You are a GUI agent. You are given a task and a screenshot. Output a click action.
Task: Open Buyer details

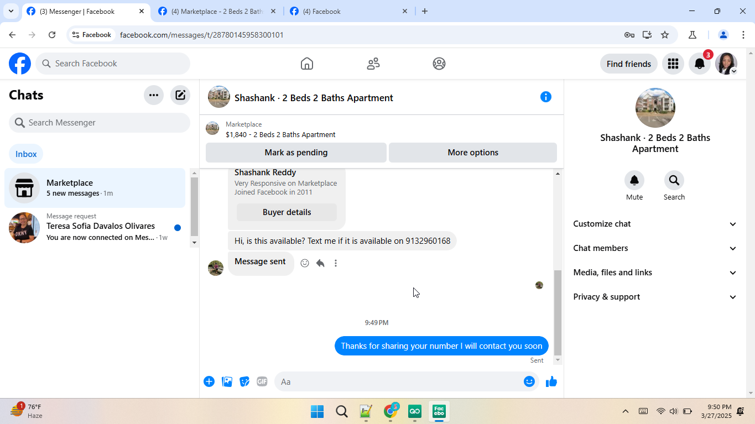coord(287,212)
